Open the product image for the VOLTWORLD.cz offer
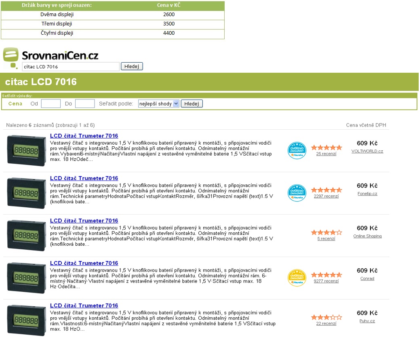This screenshot has width=419, height=352. click(26, 150)
